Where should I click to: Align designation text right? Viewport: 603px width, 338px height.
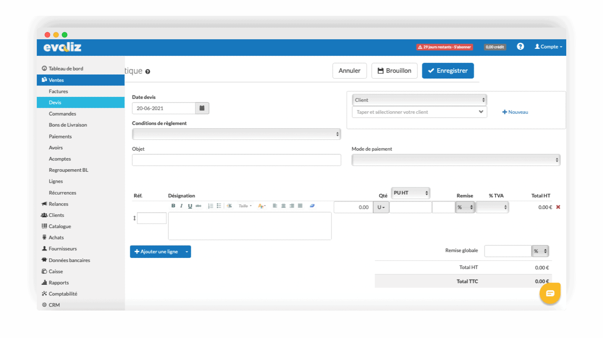pyautogui.click(x=292, y=206)
